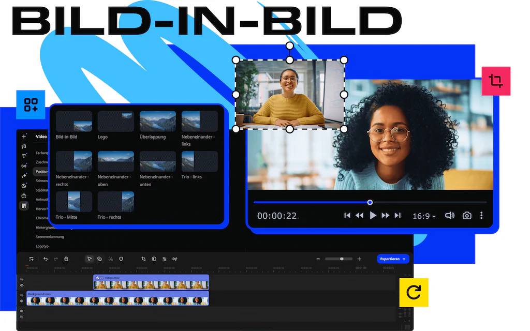This screenshot has height=331, width=530.
Task: Open the toolbox bag icon in sidebar
Action: (x=24, y=195)
